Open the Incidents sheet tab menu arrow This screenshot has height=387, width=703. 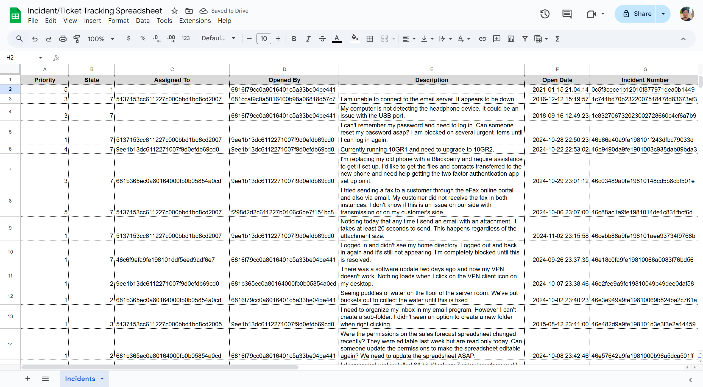tap(102, 379)
